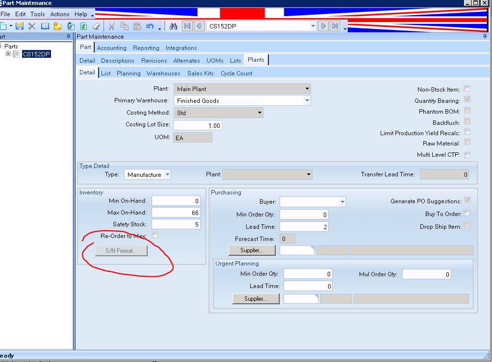Open the Actions menu
Screen dimensions: 492x362
60,14
